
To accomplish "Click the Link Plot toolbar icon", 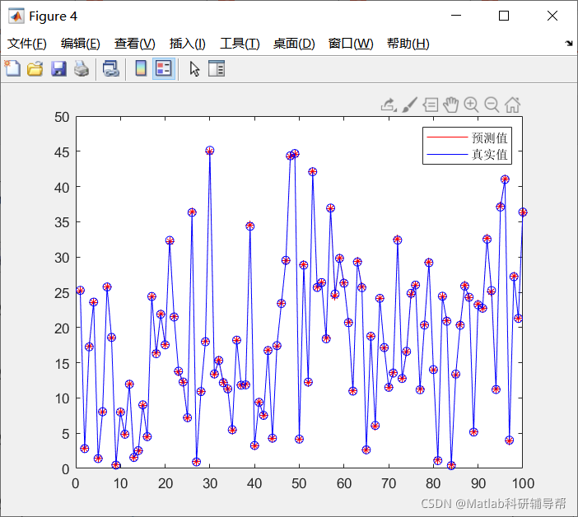I will pos(111,69).
